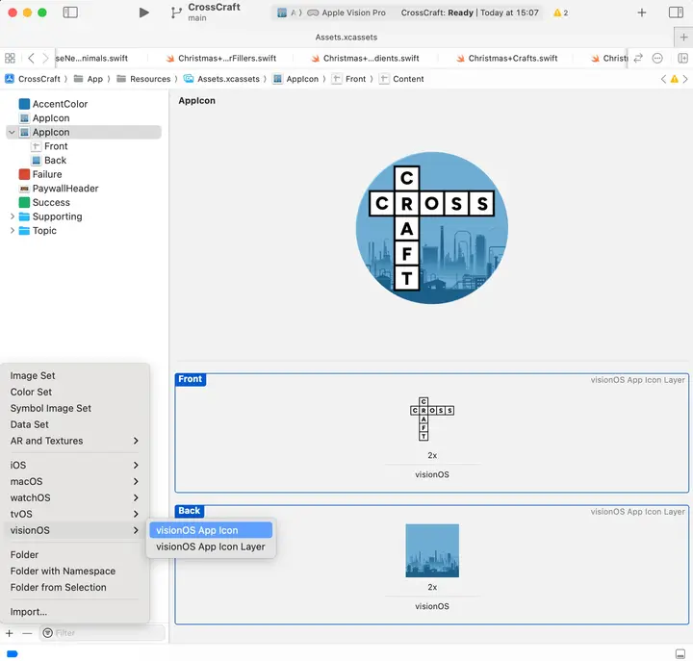Open the source control branch icon
The height and width of the screenshot is (661, 693).
176,13
